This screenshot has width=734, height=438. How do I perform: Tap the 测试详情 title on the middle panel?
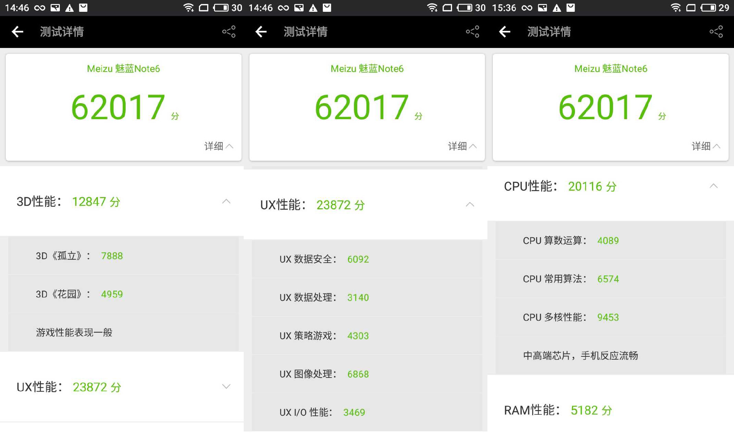pos(305,32)
